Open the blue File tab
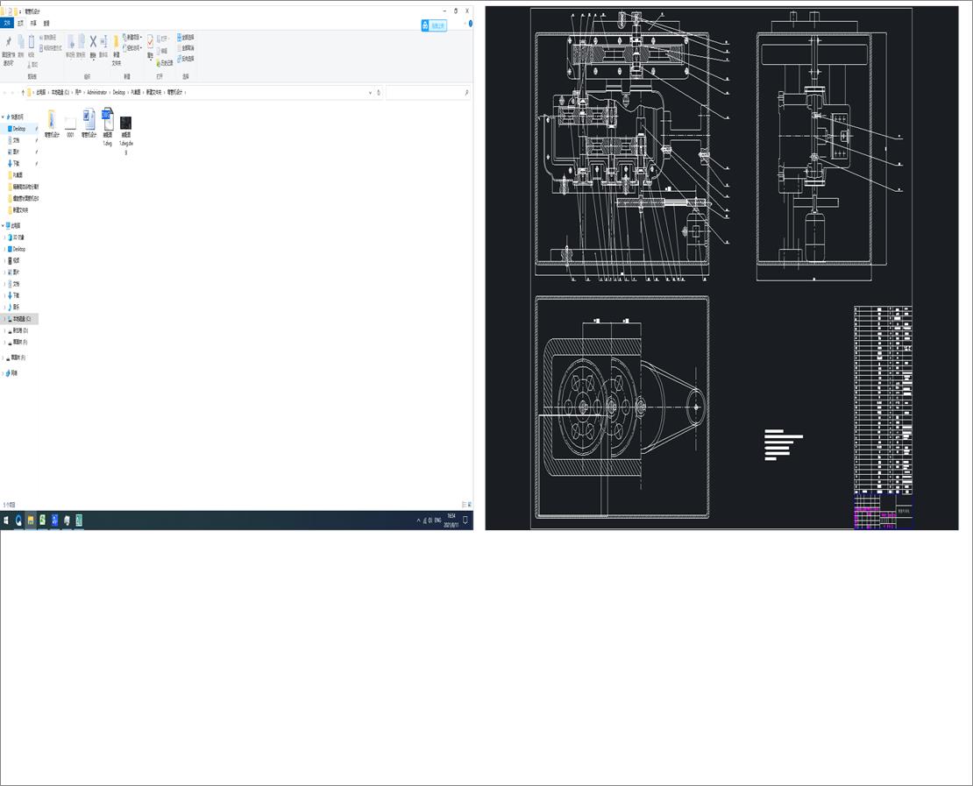This screenshot has width=973, height=786. (7, 23)
